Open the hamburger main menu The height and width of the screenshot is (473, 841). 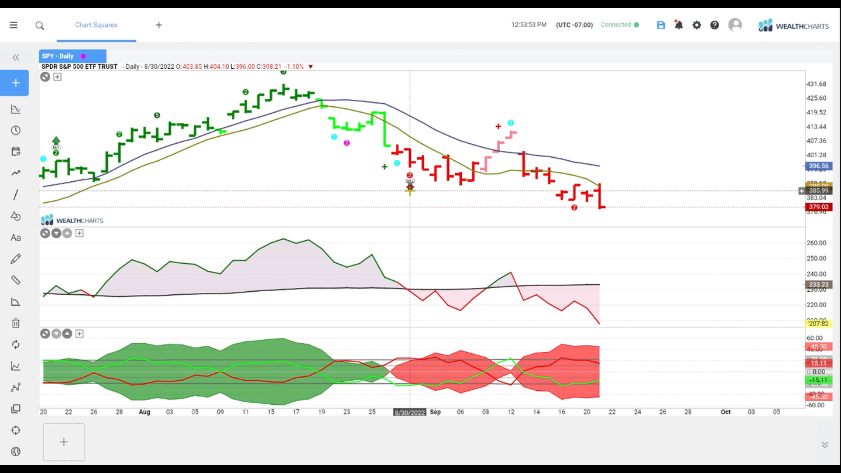point(14,25)
